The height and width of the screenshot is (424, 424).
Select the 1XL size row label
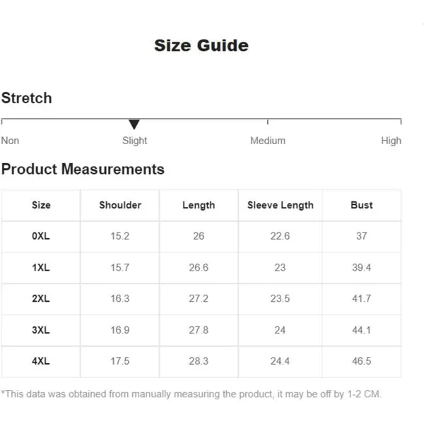[x=41, y=268]
